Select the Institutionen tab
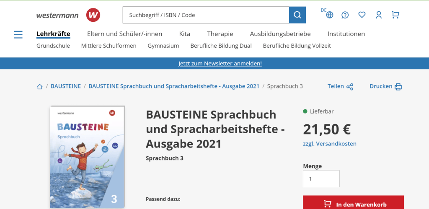429x209 pixels. (346, 34)
